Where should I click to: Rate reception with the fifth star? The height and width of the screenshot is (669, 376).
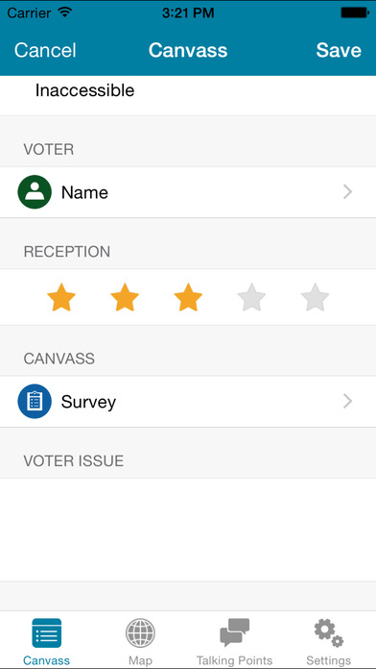click(315, 297)
